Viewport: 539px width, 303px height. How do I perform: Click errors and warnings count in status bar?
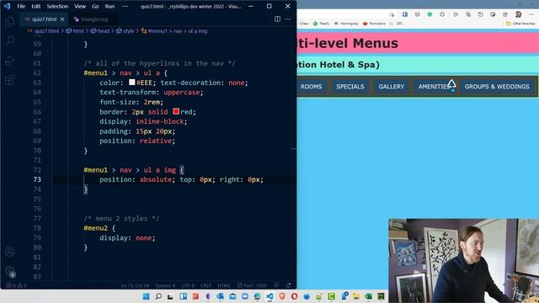click(x=17, y=285)
